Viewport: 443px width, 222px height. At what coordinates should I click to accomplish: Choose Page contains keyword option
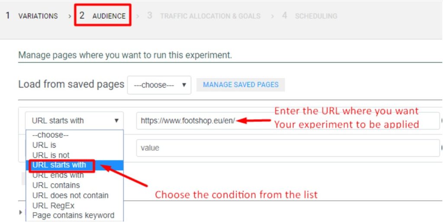73,215
